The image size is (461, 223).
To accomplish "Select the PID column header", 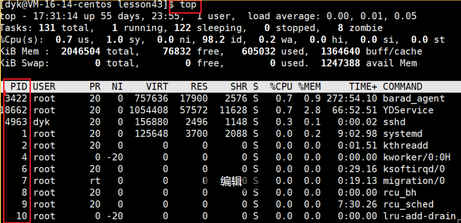I will point(19,86).
